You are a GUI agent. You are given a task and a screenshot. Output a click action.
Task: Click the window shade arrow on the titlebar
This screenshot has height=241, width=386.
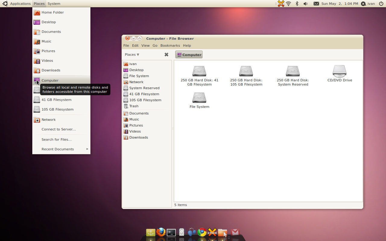pos(133,38)
